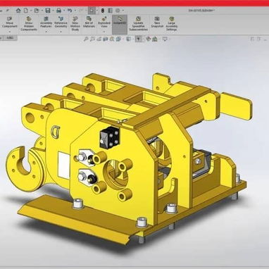The height and width of the screenshot is (269, 269).
Task: Open the View Orientation flyout
Action: pos(119,39)
